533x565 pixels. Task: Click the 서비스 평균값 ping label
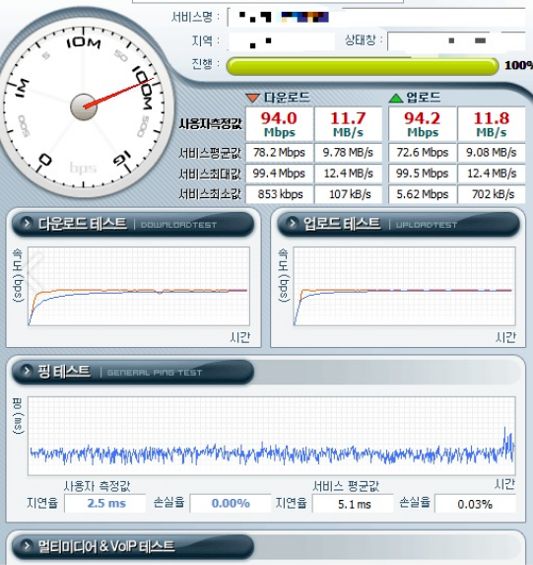point(346,486)
